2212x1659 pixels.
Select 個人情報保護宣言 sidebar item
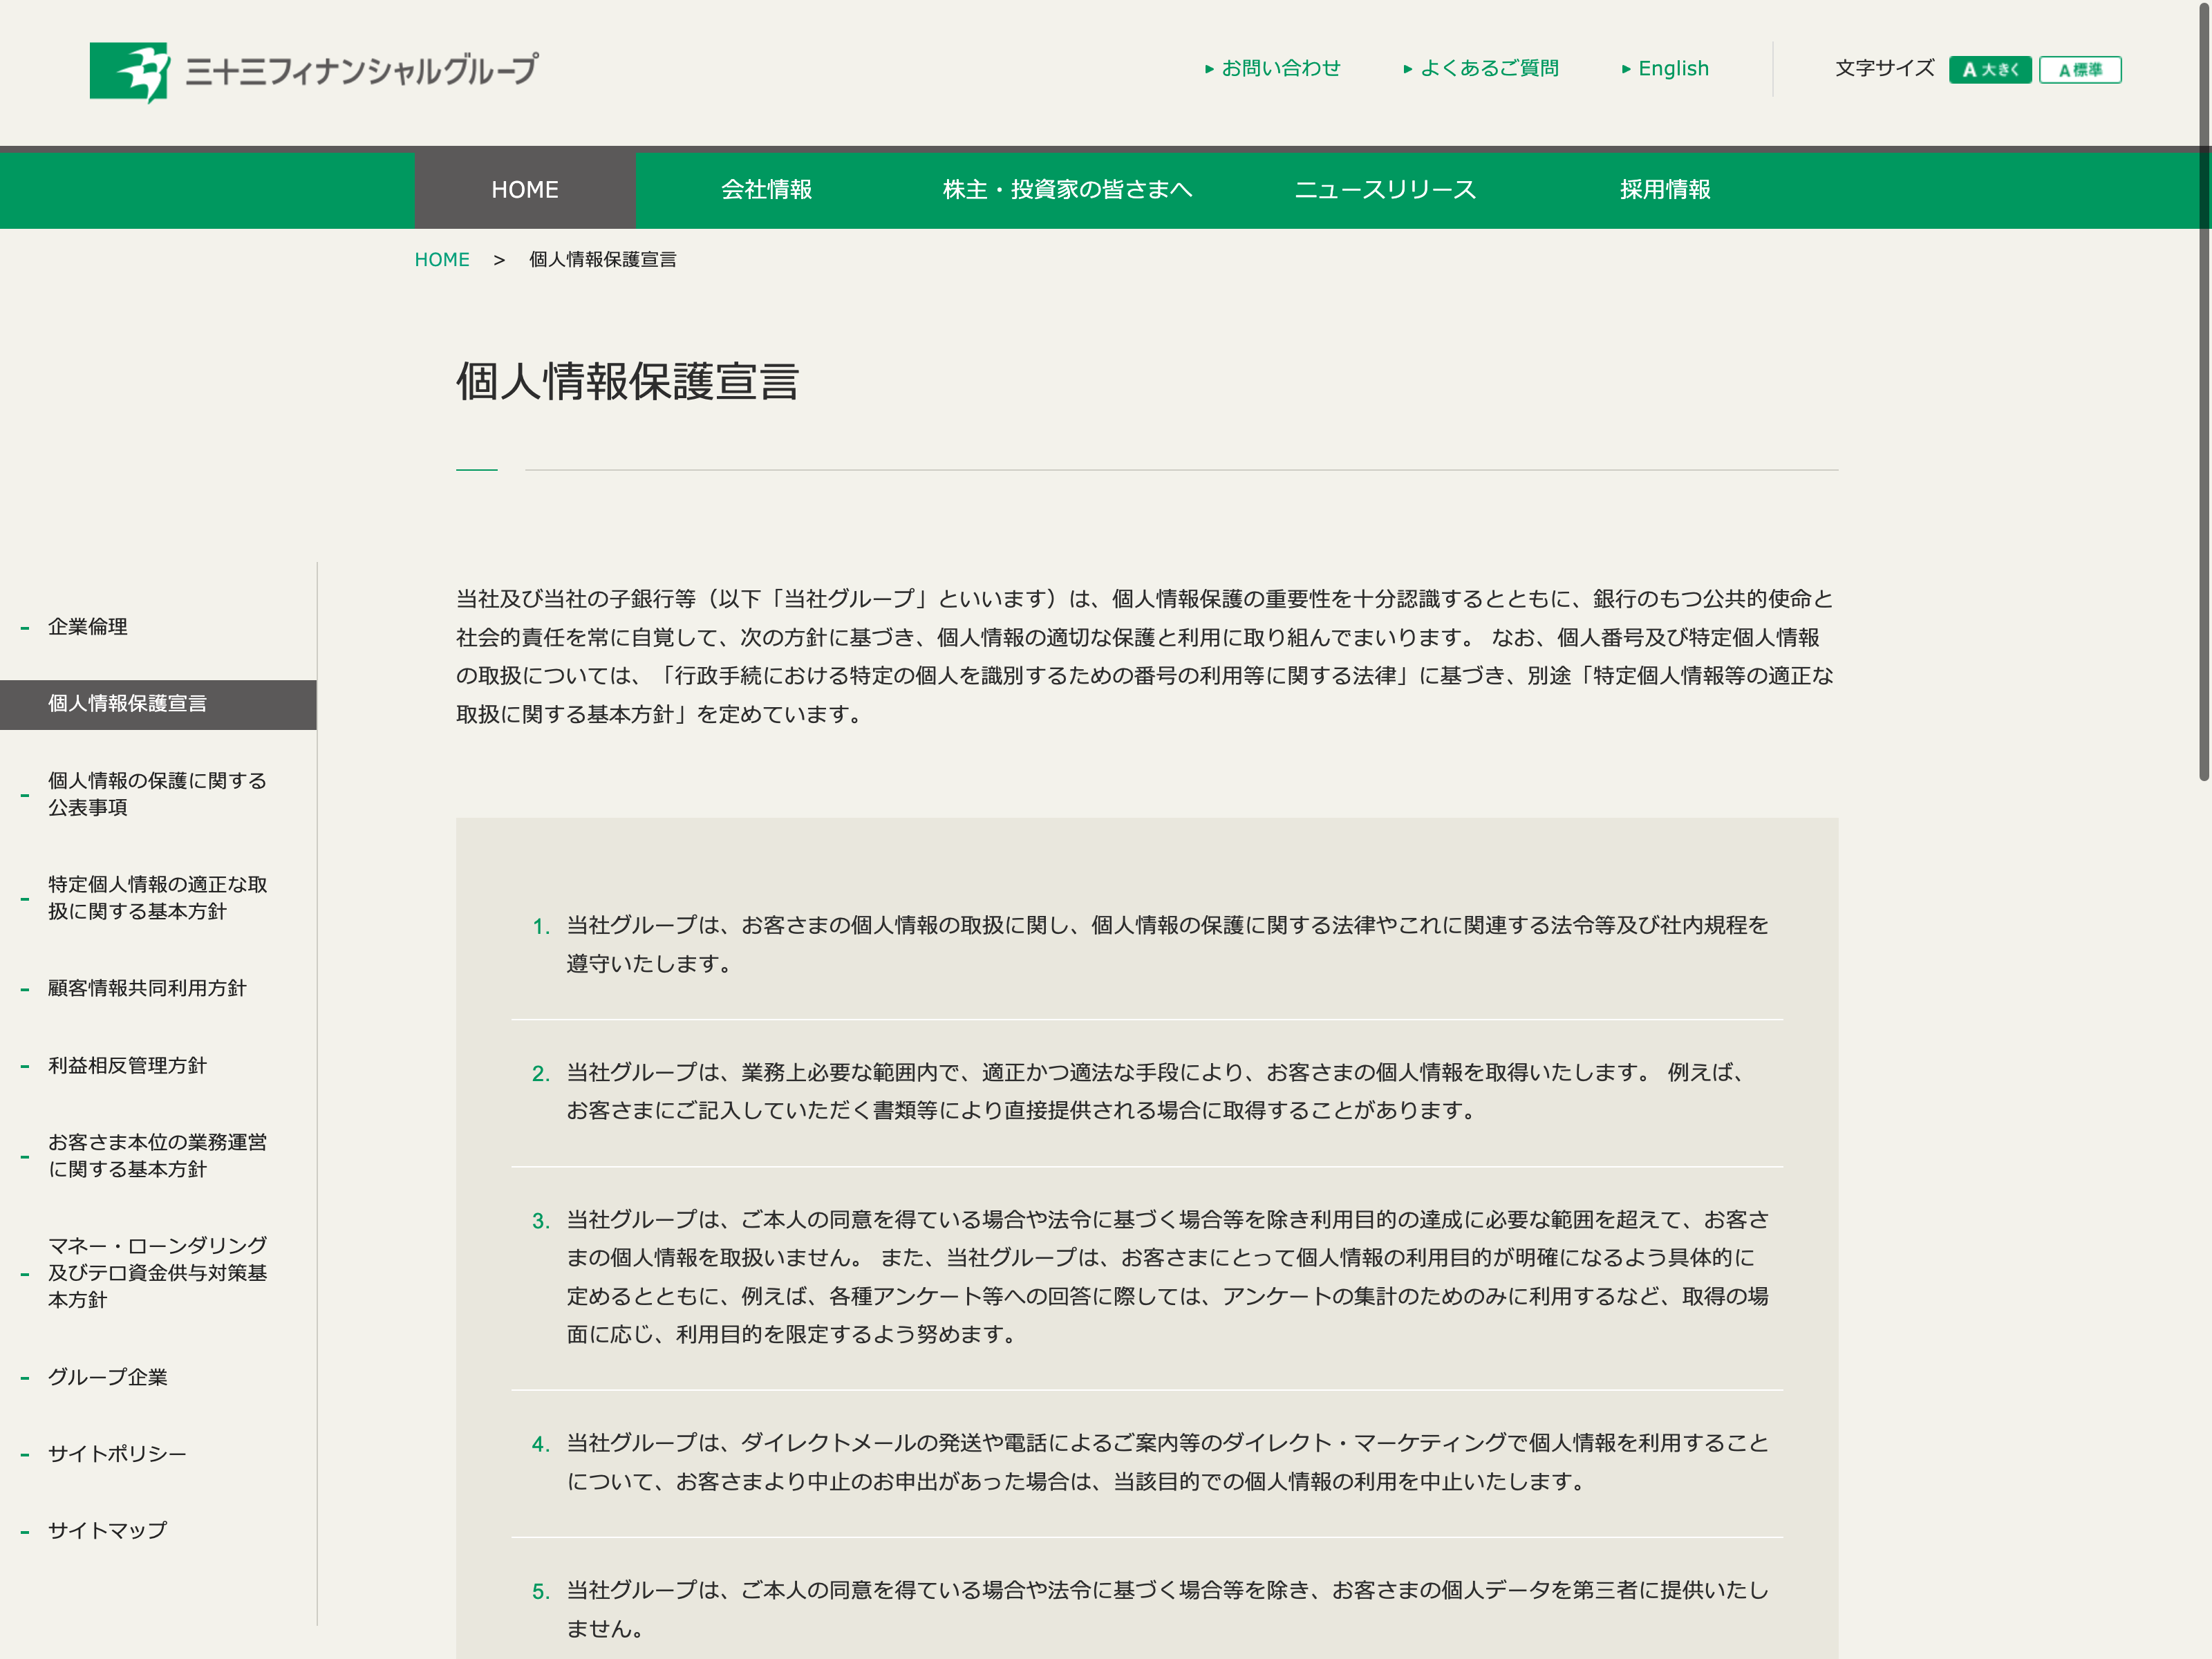click(x=128, y=704)
